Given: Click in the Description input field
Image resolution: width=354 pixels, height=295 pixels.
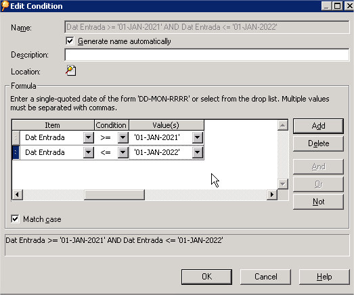Looking at the screenshot, I should coord(207,55).
